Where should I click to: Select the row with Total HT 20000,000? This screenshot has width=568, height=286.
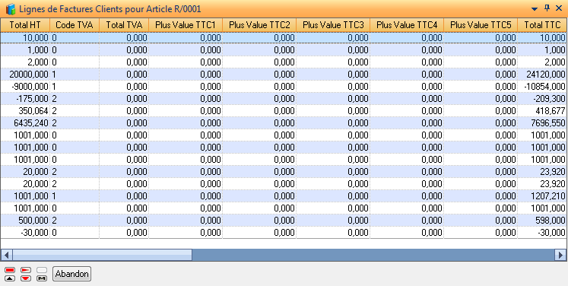(284, 75)
